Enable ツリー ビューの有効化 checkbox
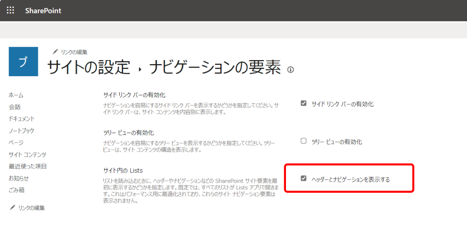 click(x=303, y=141)
